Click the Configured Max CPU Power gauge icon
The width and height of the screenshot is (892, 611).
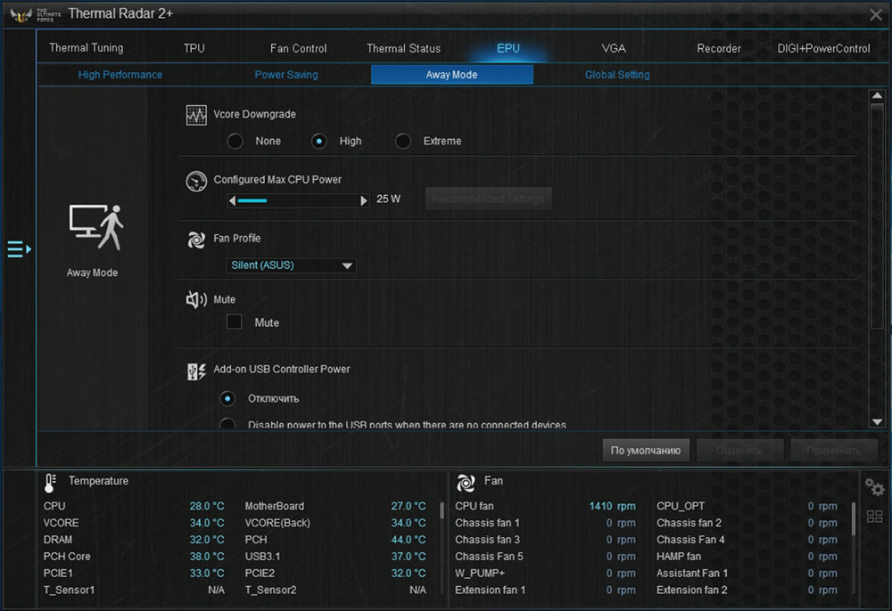pyautogui.click(x=196, y=181)
